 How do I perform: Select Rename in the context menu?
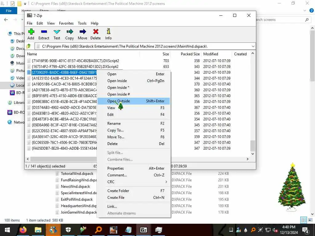pyautogui.click(x=134, y=124)
